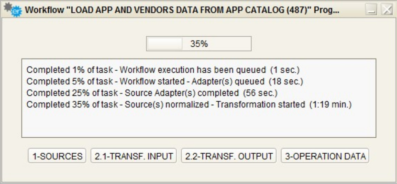The height and width of the screenshot is (184, 397).
Task: Show the 2.2-TRANSF. OUTPUT data
Action: 229,156
